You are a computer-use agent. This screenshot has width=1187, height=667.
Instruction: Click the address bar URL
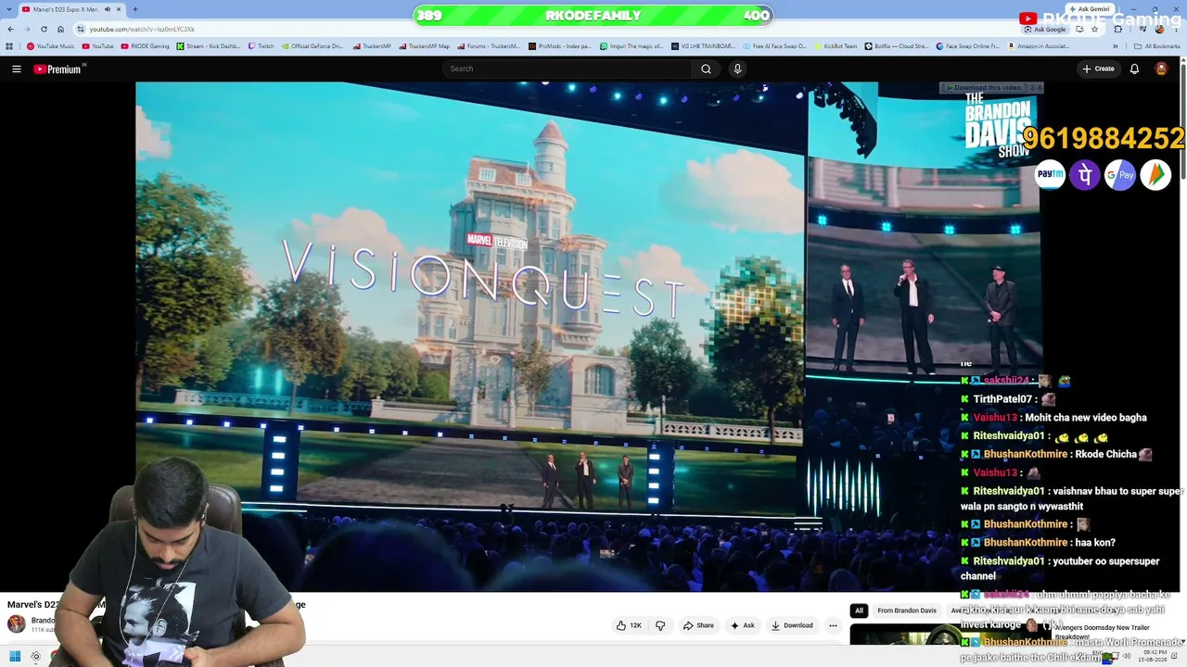tap(142, 30)
